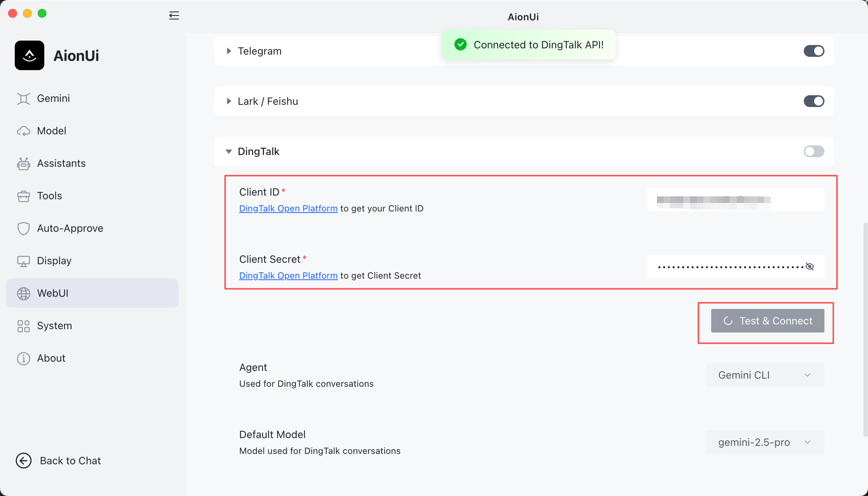Image resolution: width=868 pixels, height=496 pixels.
Task: Go Back to Chat
Action: coord(58,461)
